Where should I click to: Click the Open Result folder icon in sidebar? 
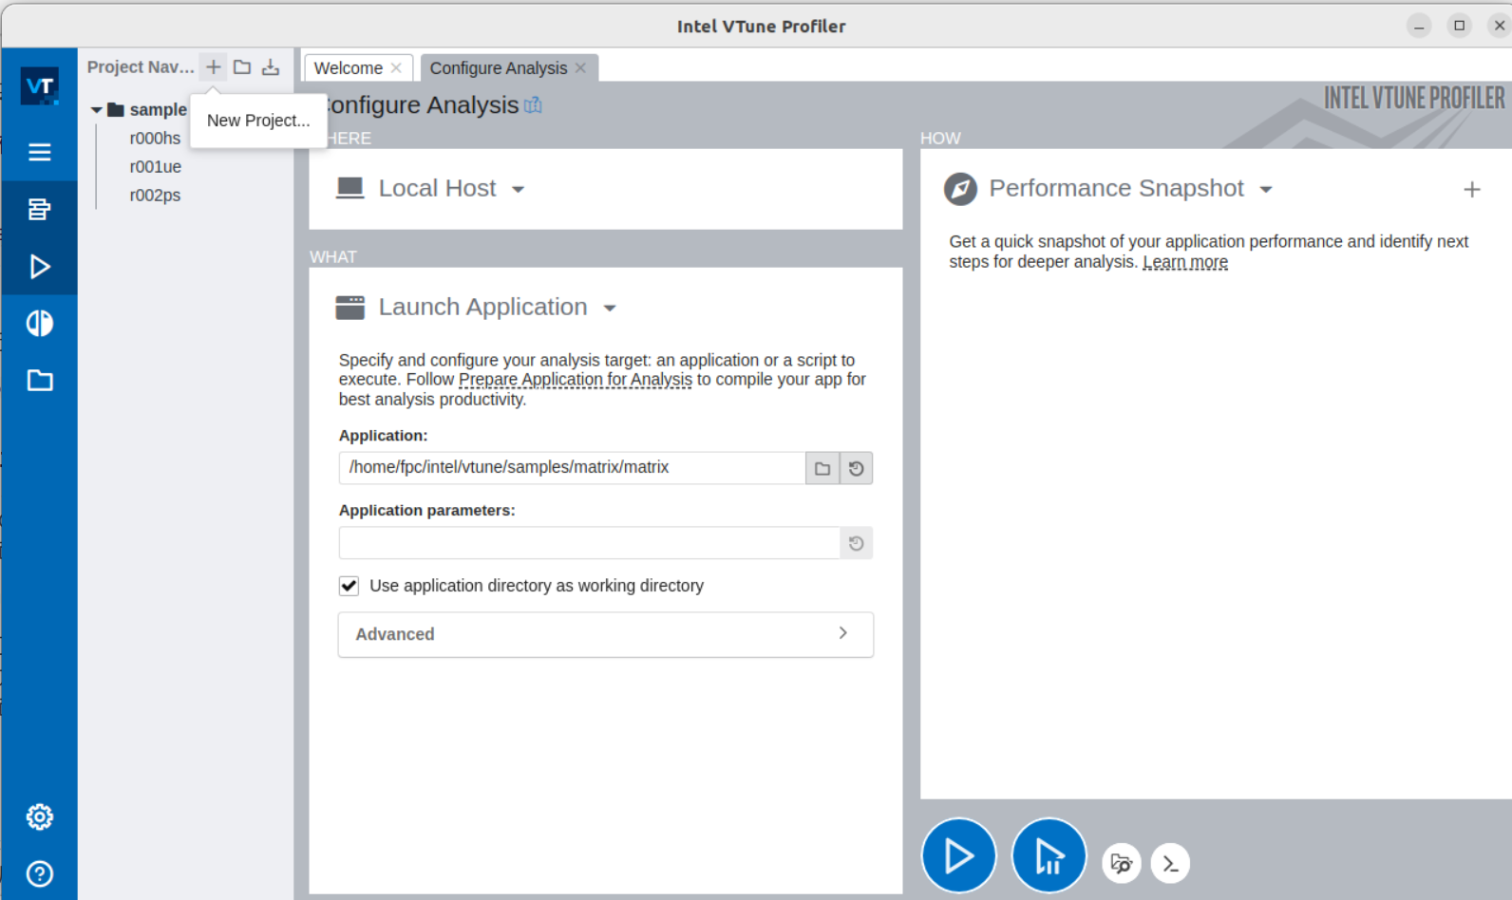[x=40, y=381]
